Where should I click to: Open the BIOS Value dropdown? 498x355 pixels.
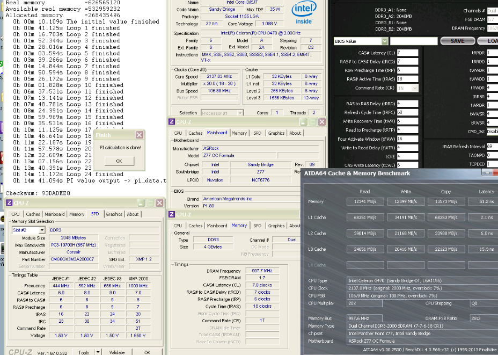point(385,41)
